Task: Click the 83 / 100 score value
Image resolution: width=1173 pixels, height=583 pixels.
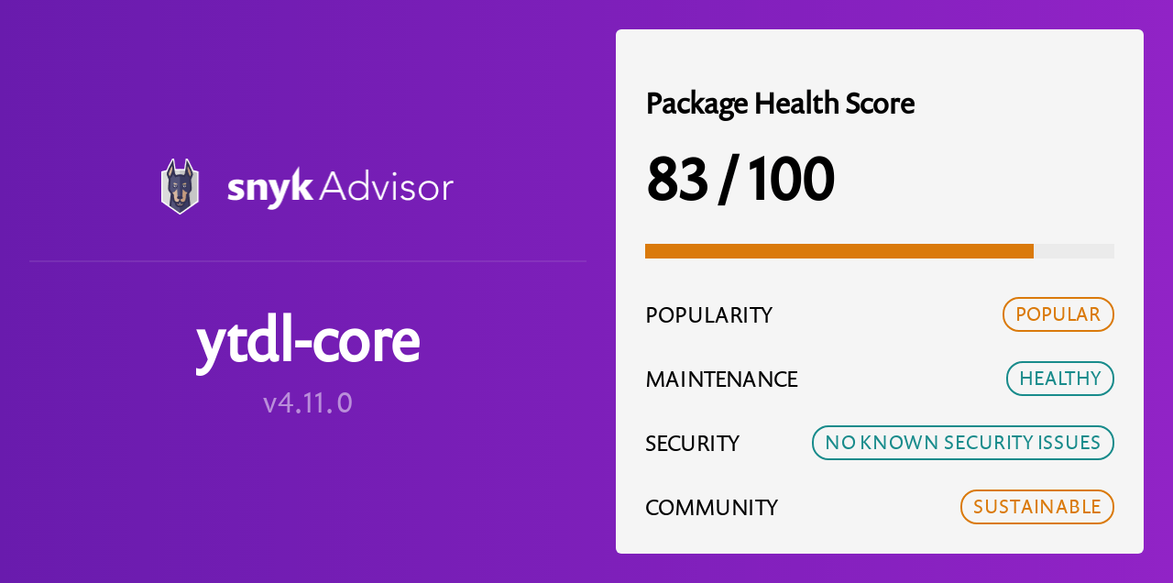Action: (x=740, y=180)
